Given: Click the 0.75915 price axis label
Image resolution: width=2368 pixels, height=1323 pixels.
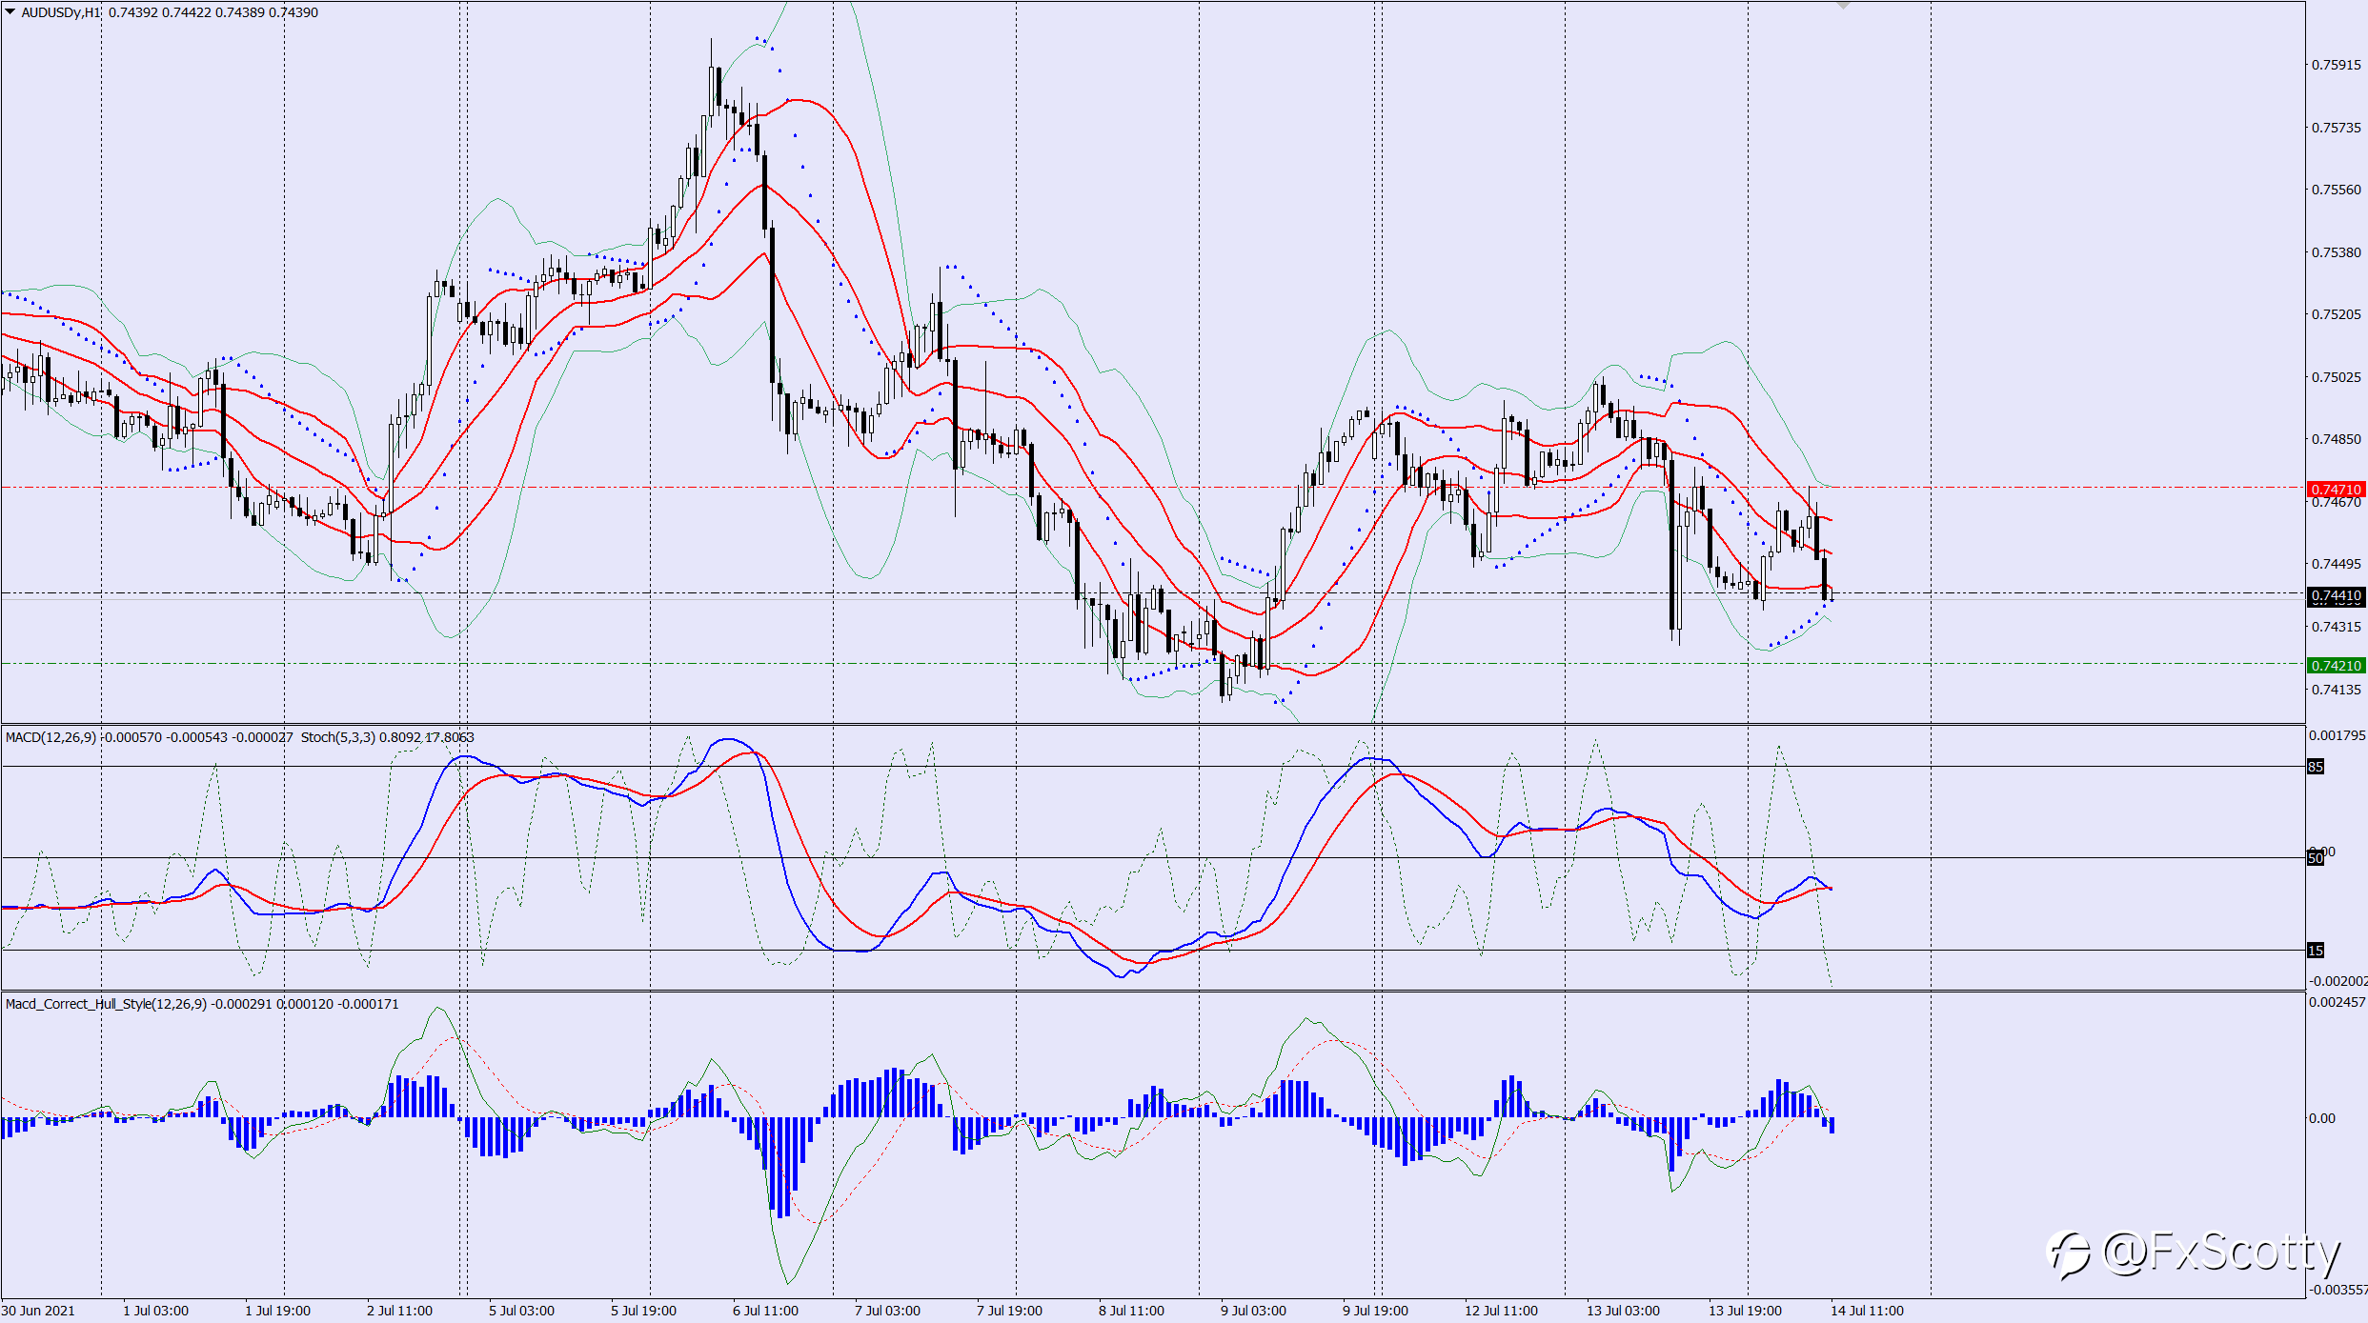Looking at the screenshot, I should pos(2337,65).
